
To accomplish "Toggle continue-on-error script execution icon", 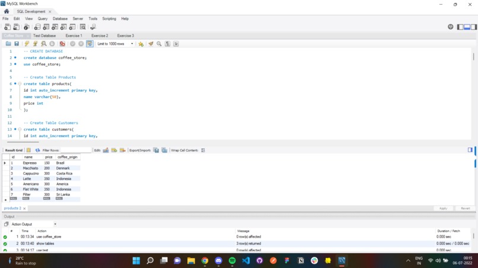I will (x=62, y=44).
